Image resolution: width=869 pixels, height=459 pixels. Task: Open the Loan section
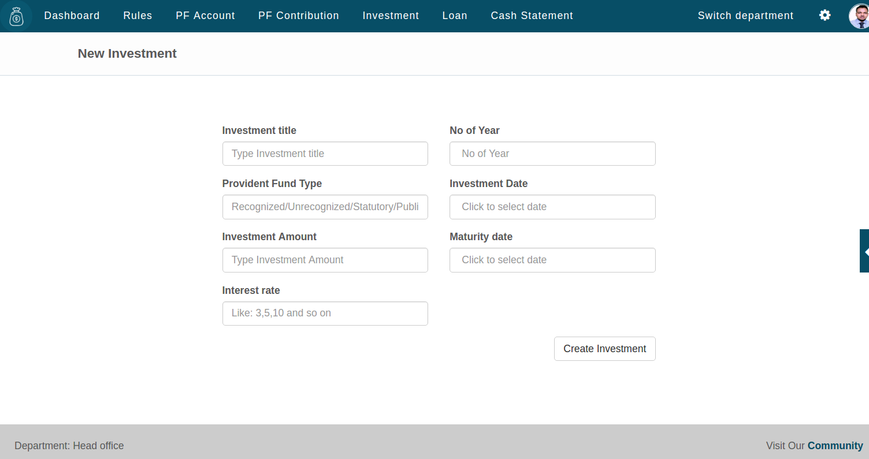(x=454, y=16)
